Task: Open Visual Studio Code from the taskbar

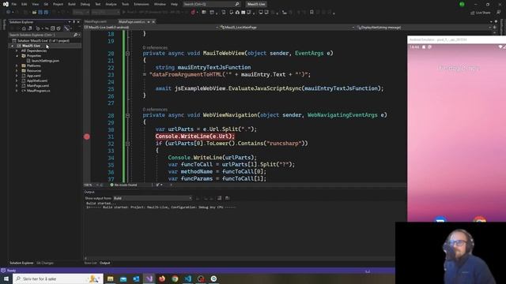Action: coord(188,278)
